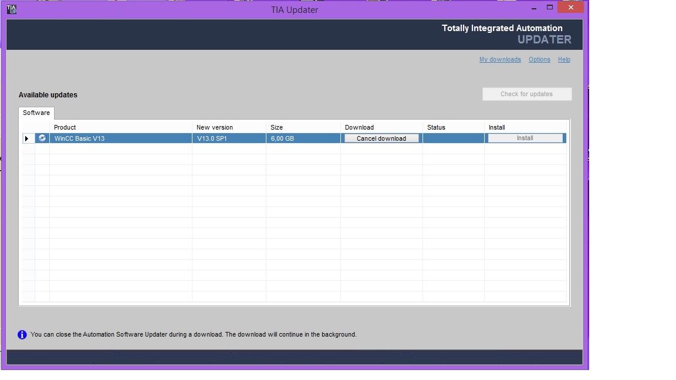Expand the WinCC Basic V13 row arrow
The image size is (676, 380).
[x=27, y=138]
